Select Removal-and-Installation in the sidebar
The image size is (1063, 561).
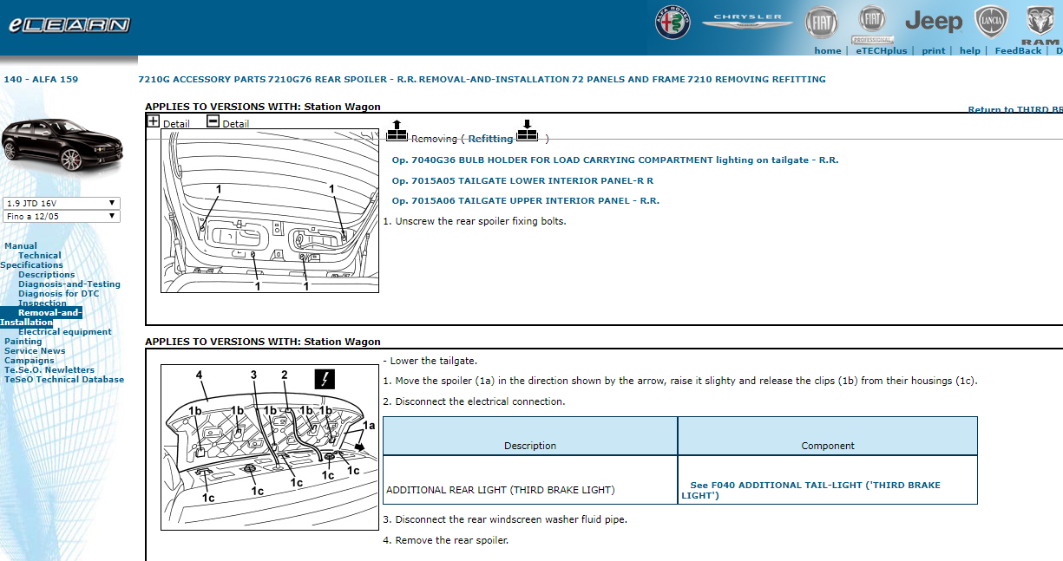coord(41,317)
